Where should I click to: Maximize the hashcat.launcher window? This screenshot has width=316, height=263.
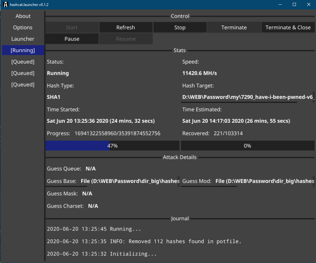pos(294,4)
